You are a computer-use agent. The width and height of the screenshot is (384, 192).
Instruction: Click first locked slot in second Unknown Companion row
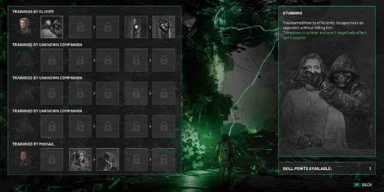52,93
